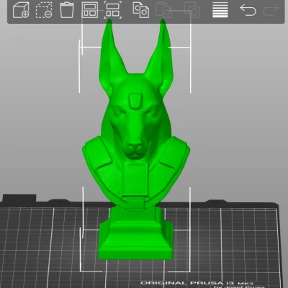This screenshot has height=288, width=288.
Task: Click the greyed Paste icon
Action: [164, 10]
